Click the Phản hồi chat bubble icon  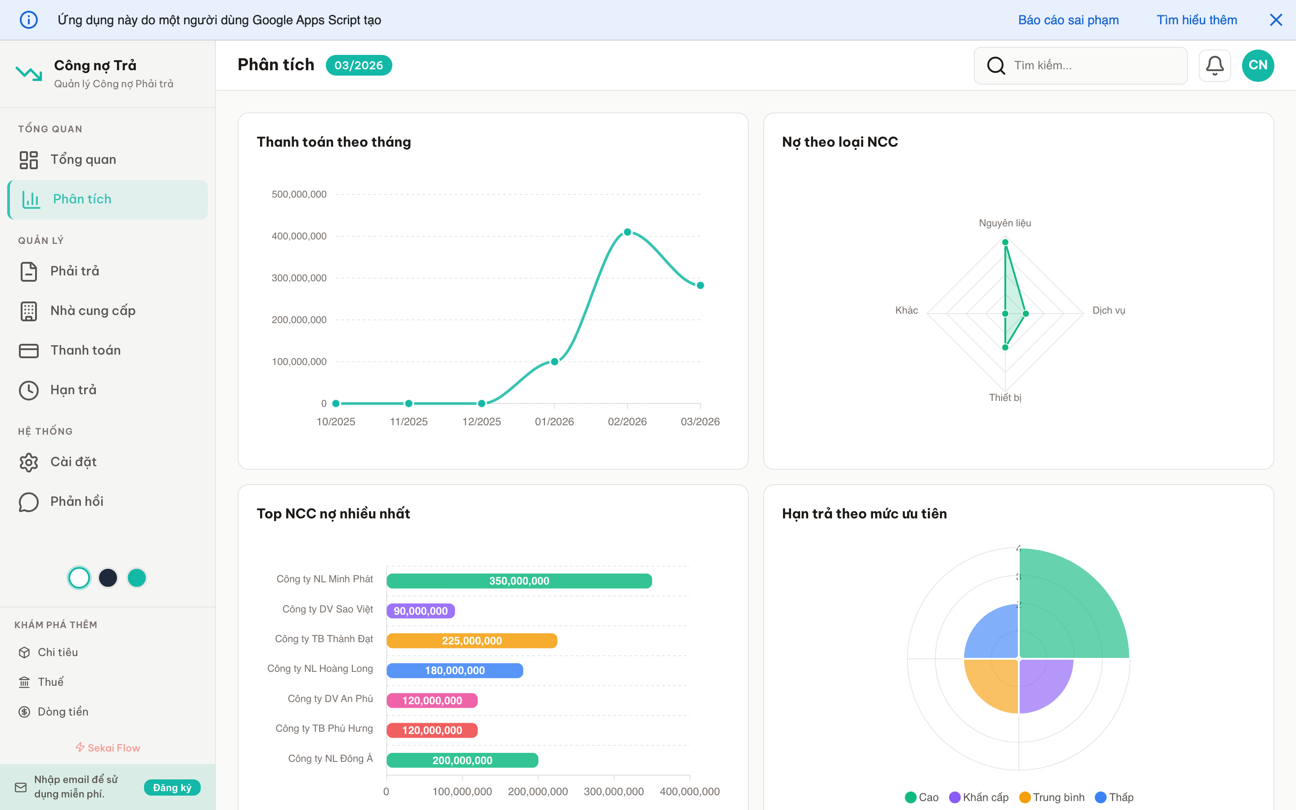click(x=28, y=501)
